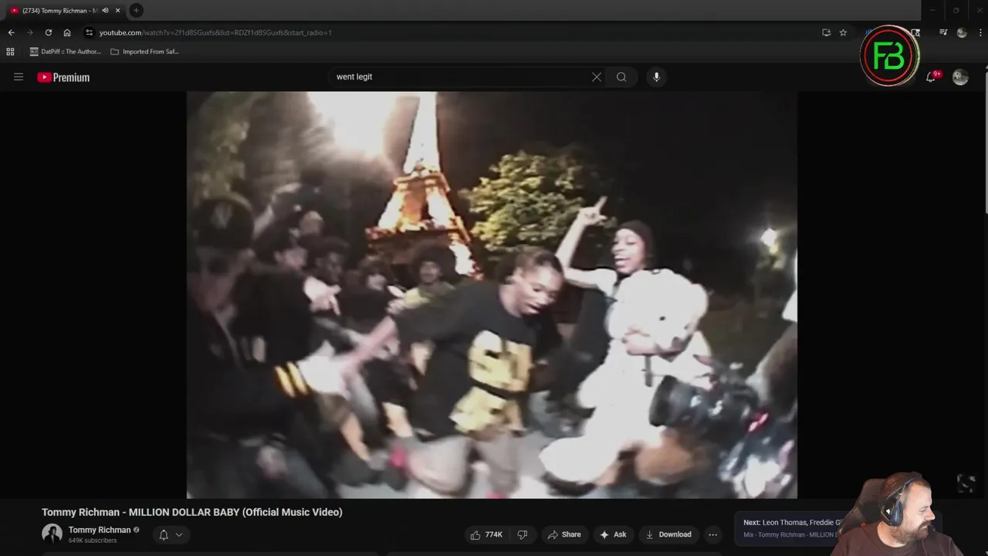Open the browser home page
988x556 pixels.
67,32
